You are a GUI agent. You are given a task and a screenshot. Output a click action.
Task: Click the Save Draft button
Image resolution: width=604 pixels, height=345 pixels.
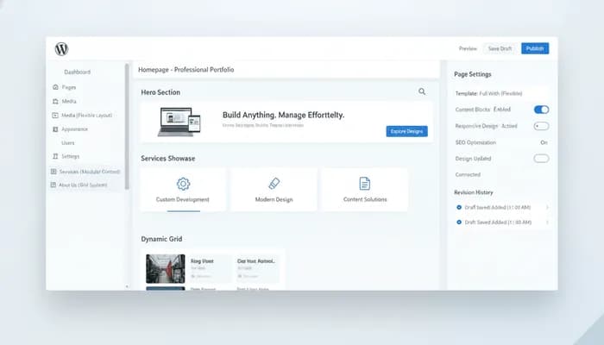[x=500, y=48]
